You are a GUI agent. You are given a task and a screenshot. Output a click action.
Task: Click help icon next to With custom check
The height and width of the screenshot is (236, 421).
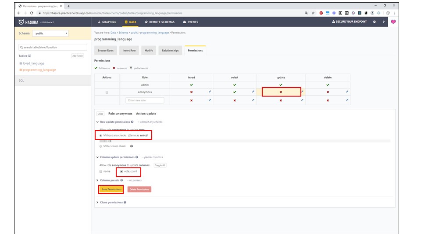(x=132, y=146)
